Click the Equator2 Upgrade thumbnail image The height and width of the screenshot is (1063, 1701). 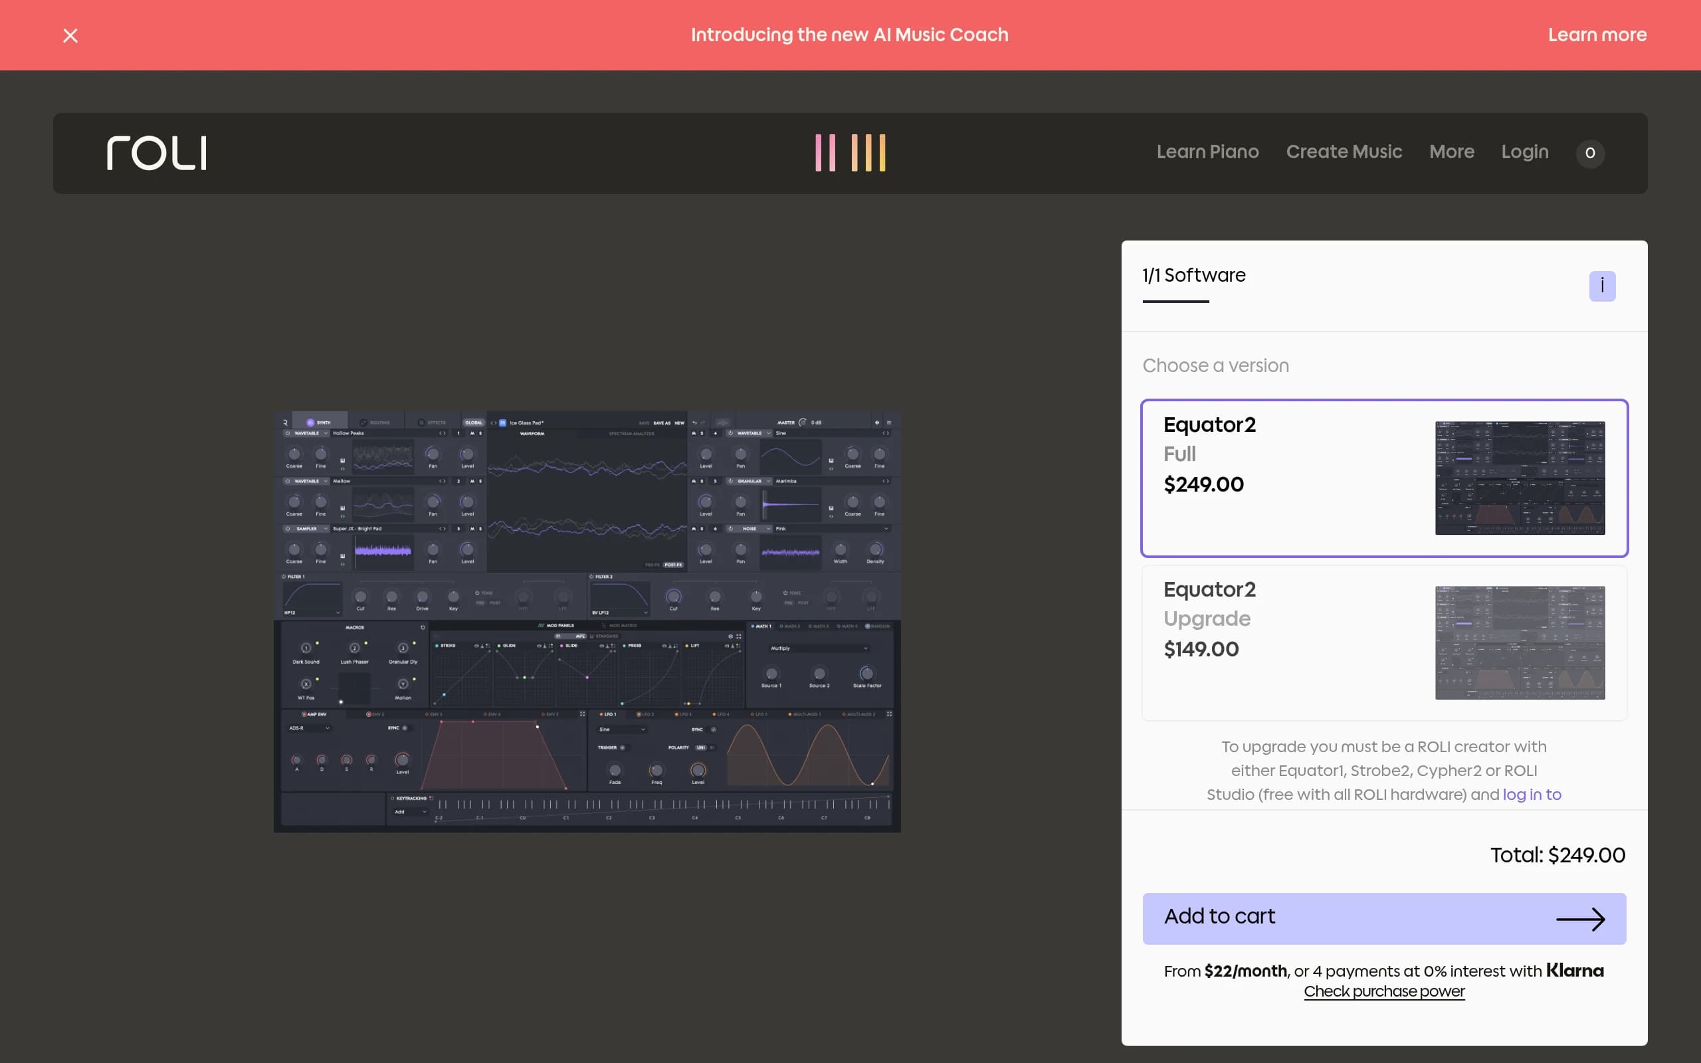pos(1520,642)
